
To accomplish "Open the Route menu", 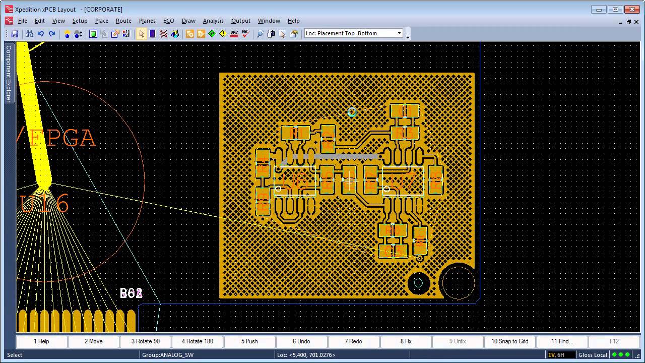I will tap(123, 21).
